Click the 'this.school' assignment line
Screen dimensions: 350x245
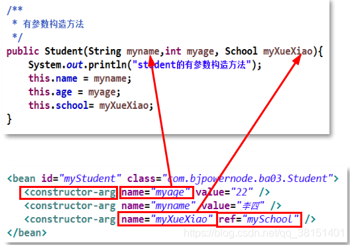click(91, 106)
